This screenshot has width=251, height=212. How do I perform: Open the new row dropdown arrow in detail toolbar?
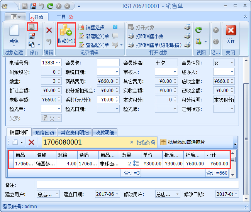pyautogui.click(x=22, y=142)
